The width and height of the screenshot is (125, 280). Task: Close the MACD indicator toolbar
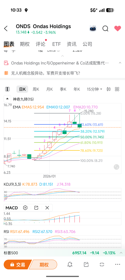coord(47,208)
